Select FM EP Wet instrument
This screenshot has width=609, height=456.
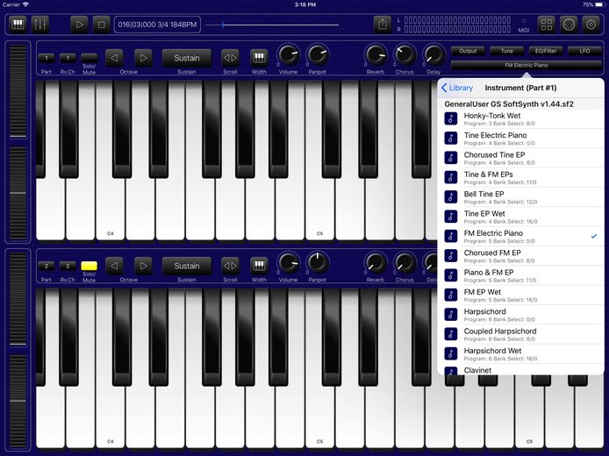click(x=520, y=296)
